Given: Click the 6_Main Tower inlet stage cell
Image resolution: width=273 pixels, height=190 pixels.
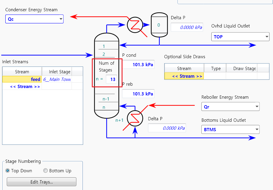Looking at the screenshot, I should tap(57, 79).
